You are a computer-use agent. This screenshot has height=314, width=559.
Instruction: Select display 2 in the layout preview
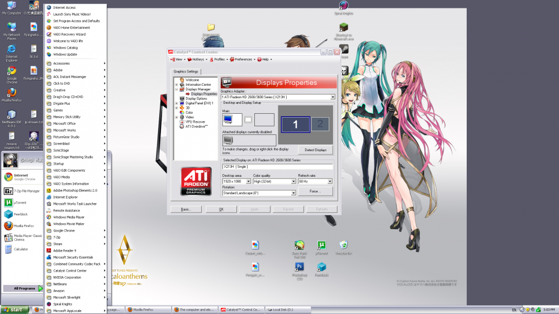320,124
